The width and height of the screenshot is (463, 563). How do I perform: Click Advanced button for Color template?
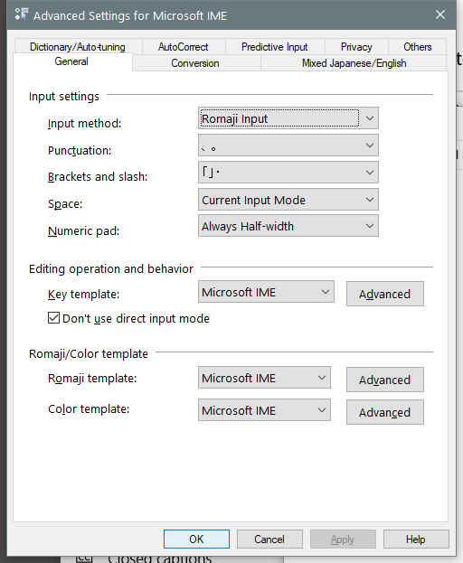coord(384,412)
